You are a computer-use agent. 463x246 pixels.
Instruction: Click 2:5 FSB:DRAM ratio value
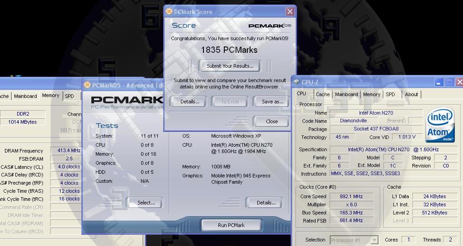click(x=66, y=158)
